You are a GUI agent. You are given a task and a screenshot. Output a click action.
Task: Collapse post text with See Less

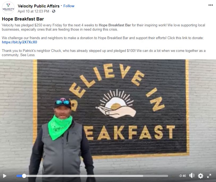click(x=27, y=55)
